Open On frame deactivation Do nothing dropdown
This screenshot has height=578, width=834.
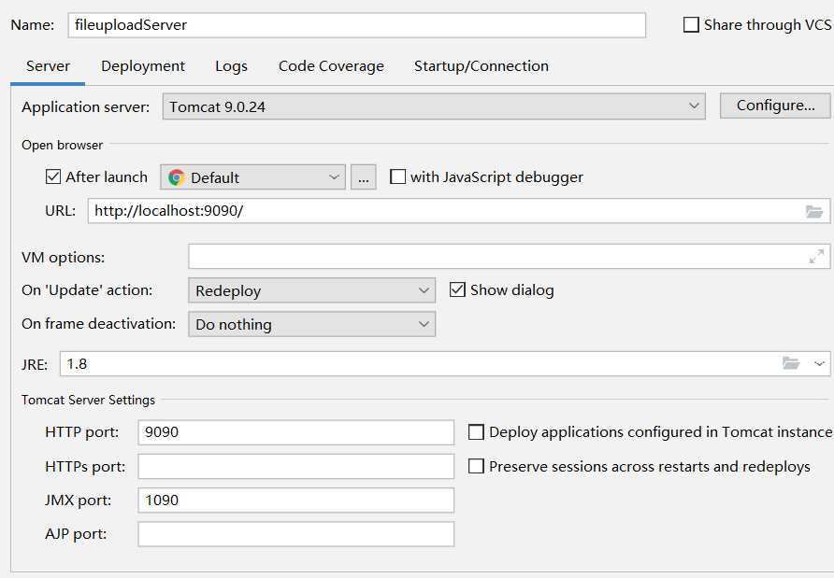(x=311, y=324)
